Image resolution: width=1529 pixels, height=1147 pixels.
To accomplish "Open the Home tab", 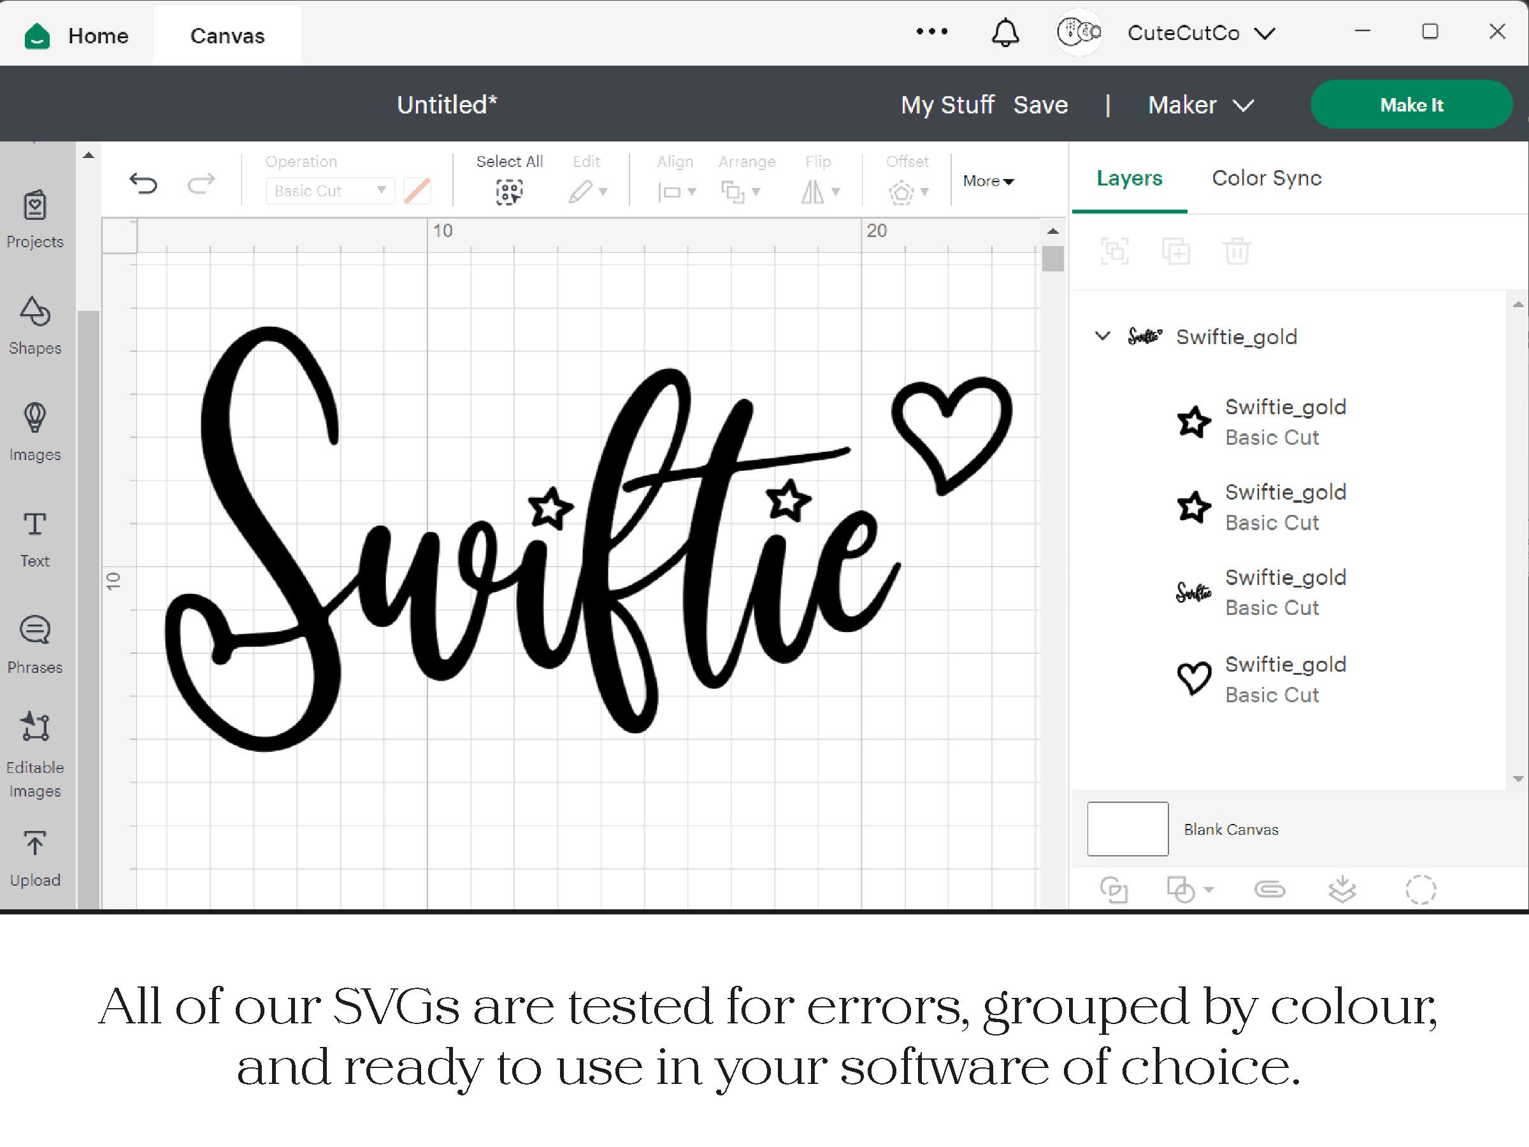I will click(97, 35).
